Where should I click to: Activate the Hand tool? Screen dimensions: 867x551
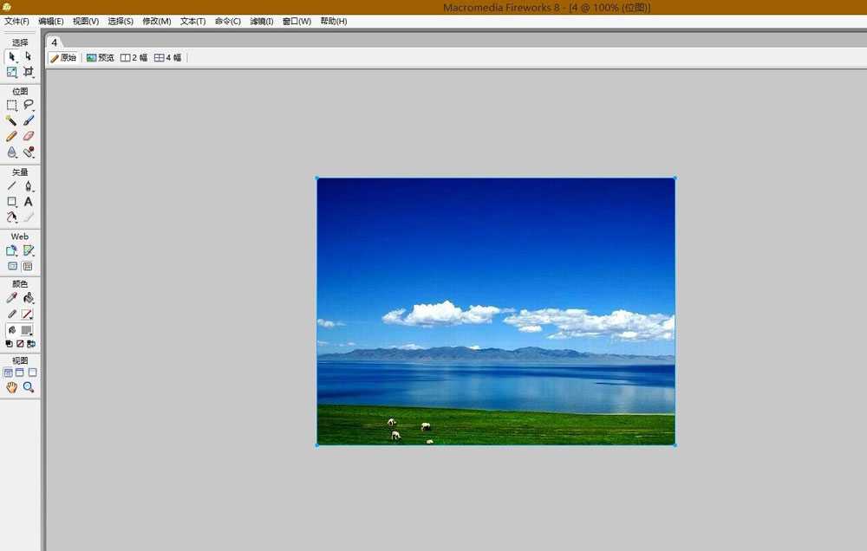(11, 387)
